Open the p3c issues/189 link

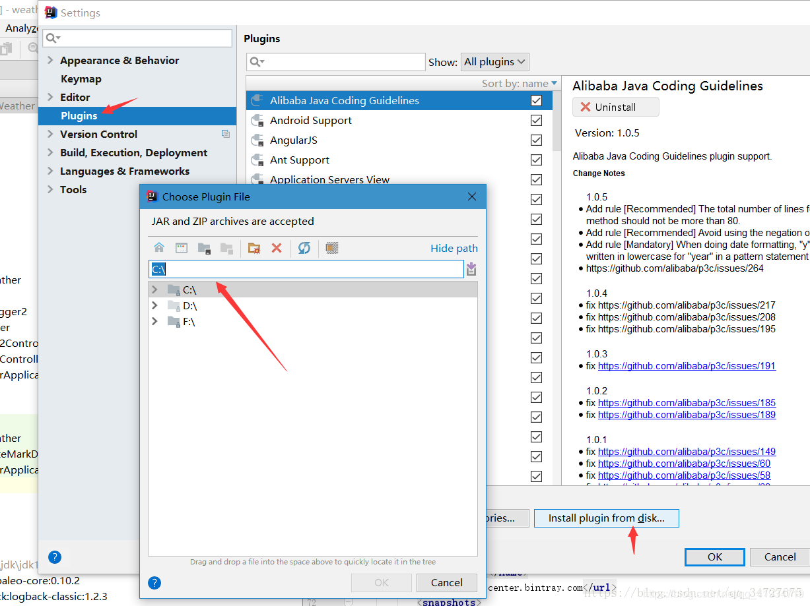[x=687, y=415]
